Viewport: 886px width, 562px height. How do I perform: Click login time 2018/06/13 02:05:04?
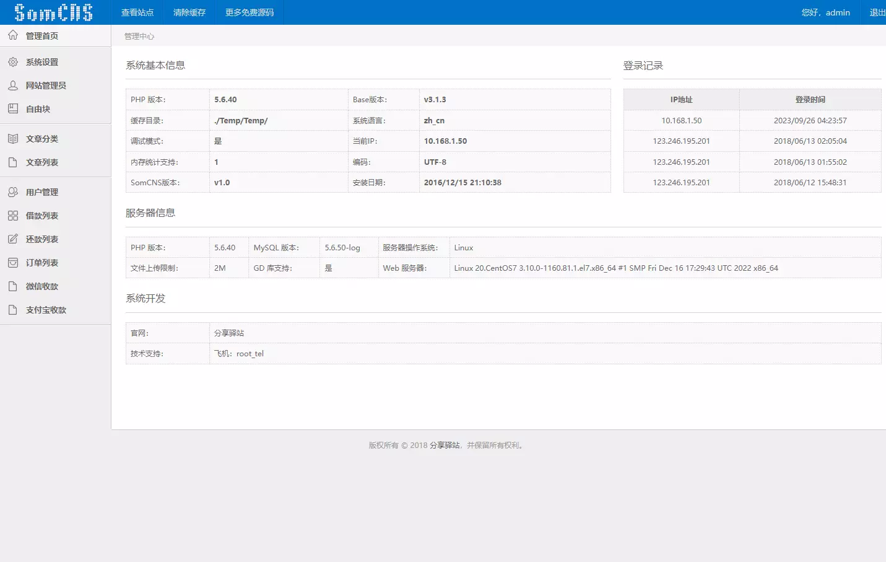click(x=810, y=141)
